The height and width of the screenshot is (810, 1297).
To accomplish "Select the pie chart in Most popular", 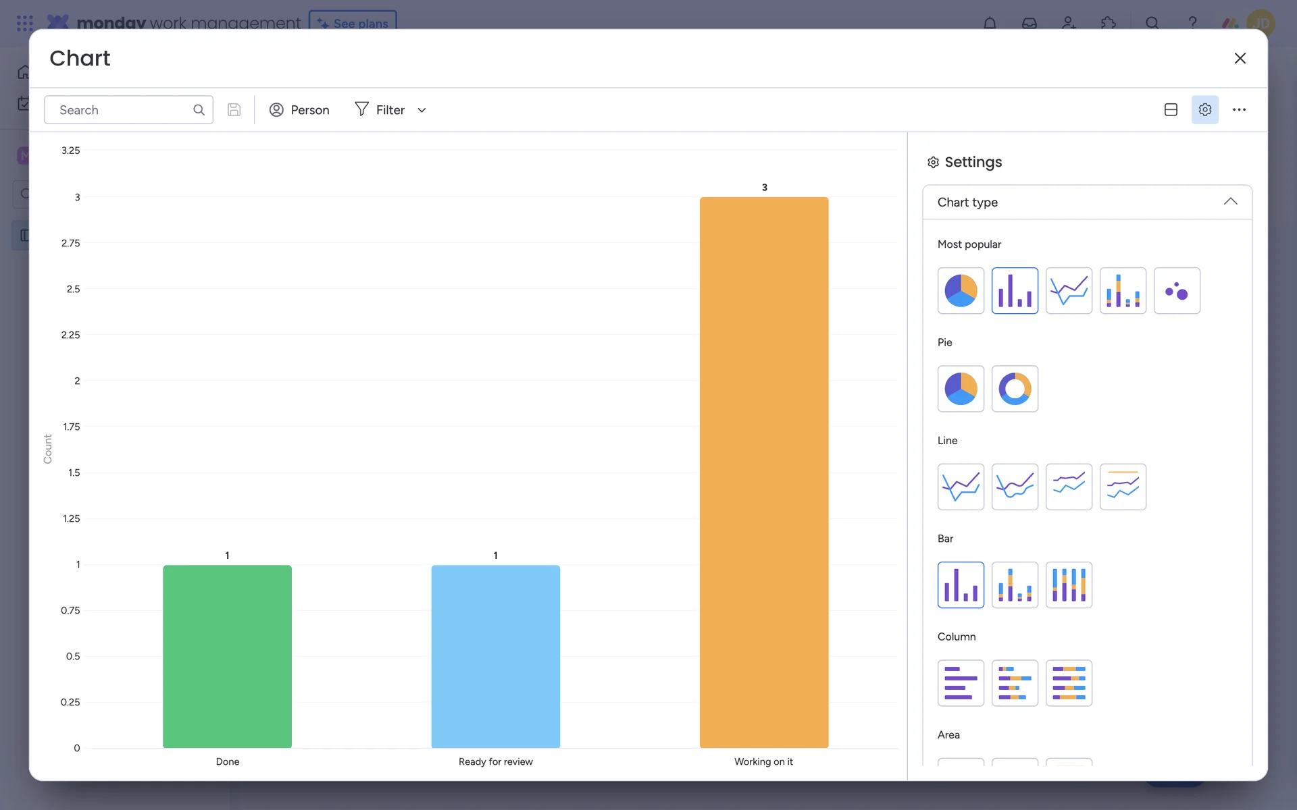I will tap(961, 291).
